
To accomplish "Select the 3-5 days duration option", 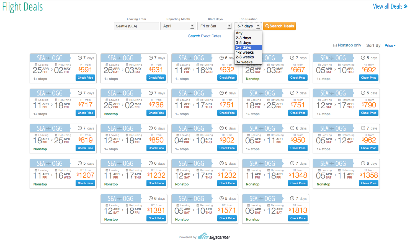I will 248,43.
